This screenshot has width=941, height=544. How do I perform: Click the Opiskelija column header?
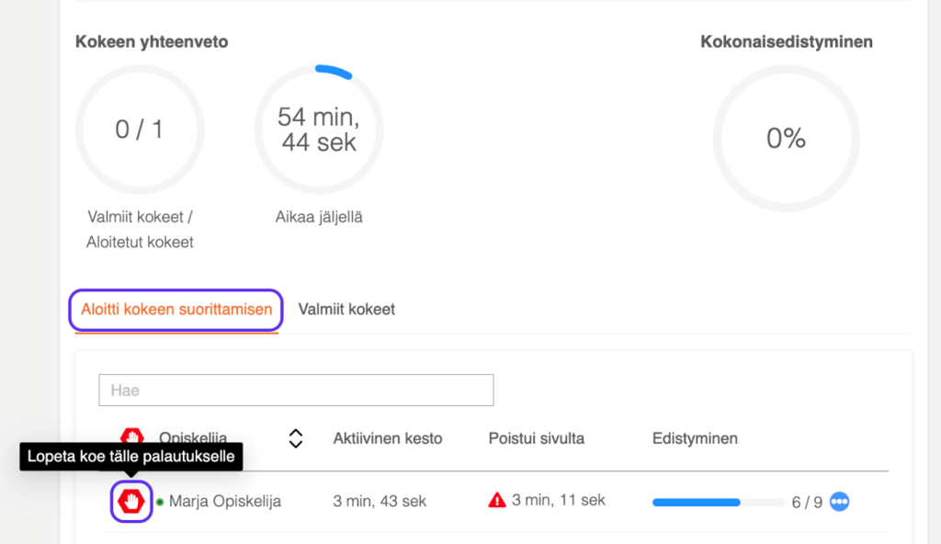pyautogui.click(x=193, y=438)
